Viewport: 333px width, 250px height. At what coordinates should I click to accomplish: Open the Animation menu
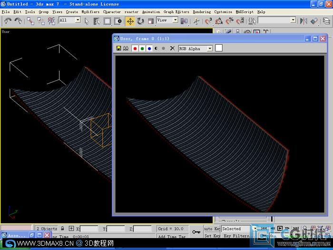point(151,12)
